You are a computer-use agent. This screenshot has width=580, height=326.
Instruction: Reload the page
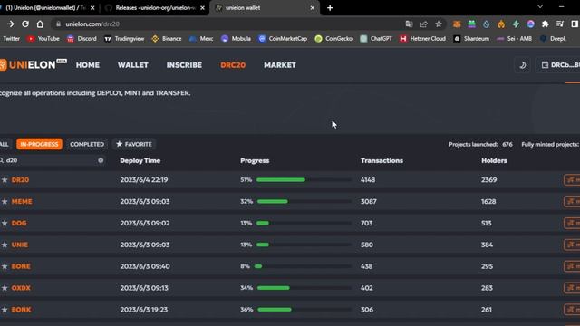click(x=25, y=24)
